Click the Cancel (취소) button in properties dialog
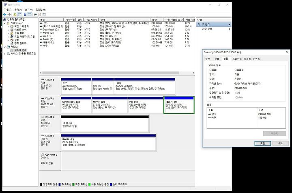The height and width of the screenshot is (193, 292). [281, 143]
